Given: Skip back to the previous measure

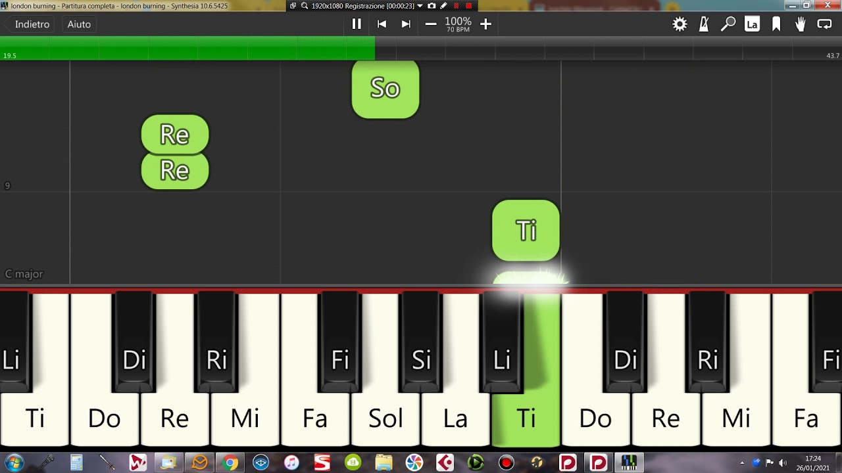Looking at the screenshot, I should click(x=382, y=24).
